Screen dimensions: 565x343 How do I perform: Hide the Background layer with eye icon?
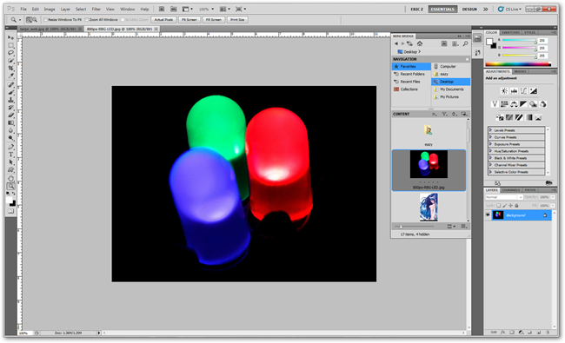tap(488, 214)
